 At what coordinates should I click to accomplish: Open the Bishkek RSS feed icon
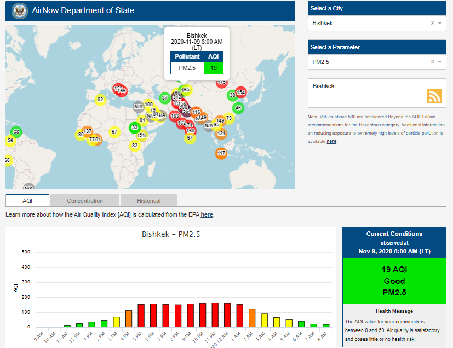click(x=434, y=96)
